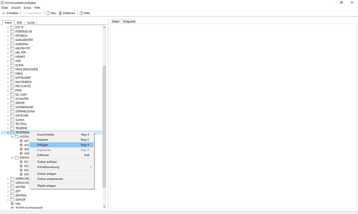The image size is (358, 214).
Task: Choose Einfügen in the context menu
Action: pos(61,145)
